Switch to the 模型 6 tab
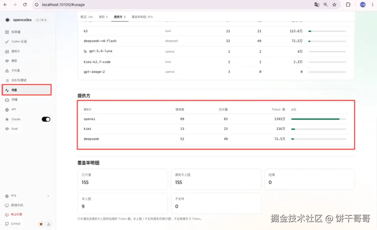This screenshot has width=377, height=230. tap(103, 17)
